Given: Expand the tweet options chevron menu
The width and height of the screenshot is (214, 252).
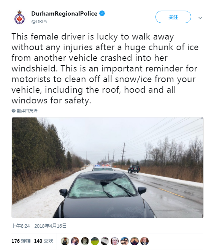Looking at the screenshot, I should pyautogui.click(x=200, y=17).
